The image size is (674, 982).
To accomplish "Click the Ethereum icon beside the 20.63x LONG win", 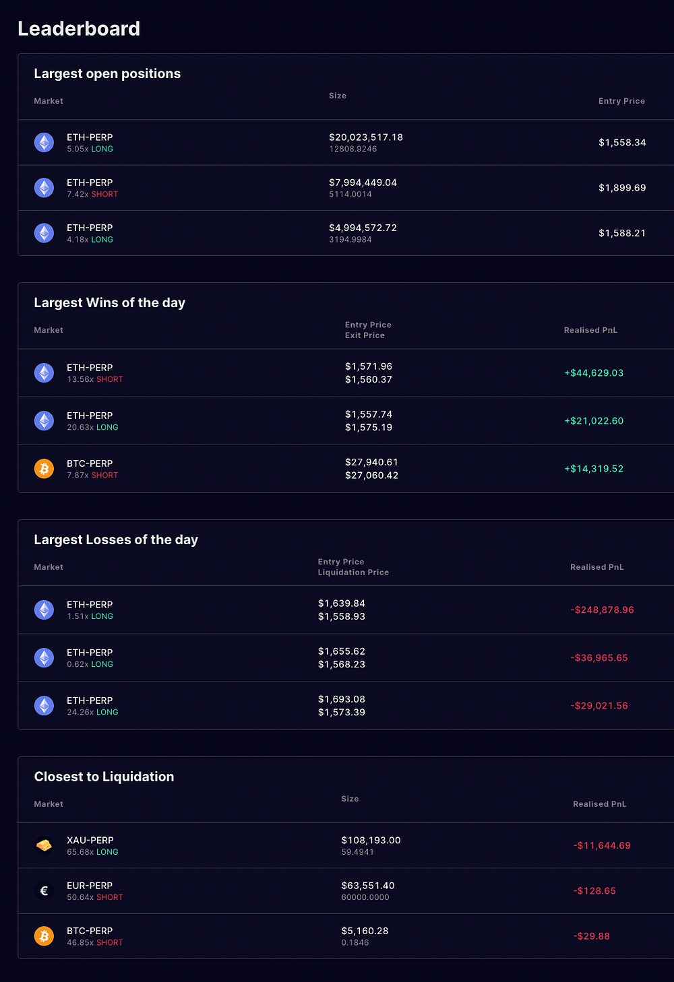I will point(44,421).
